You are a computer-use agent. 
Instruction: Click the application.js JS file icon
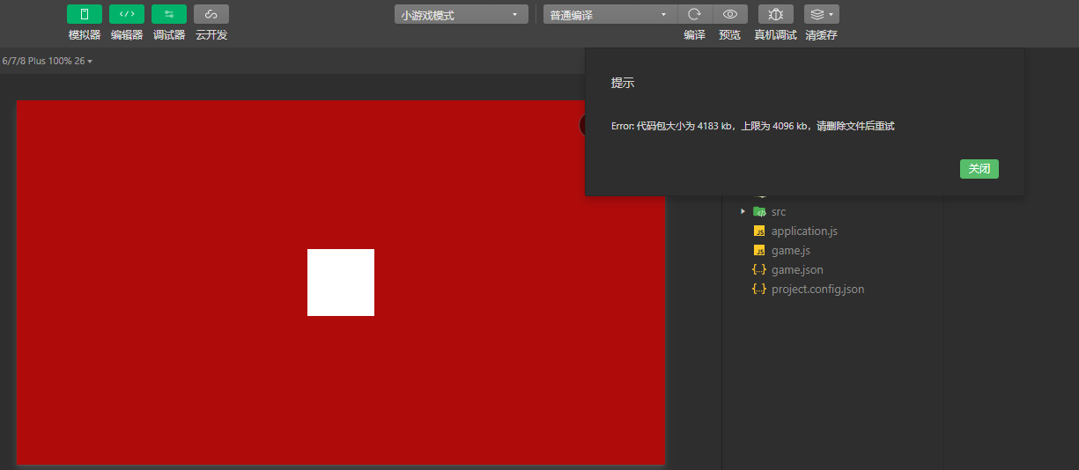(759, 231)
